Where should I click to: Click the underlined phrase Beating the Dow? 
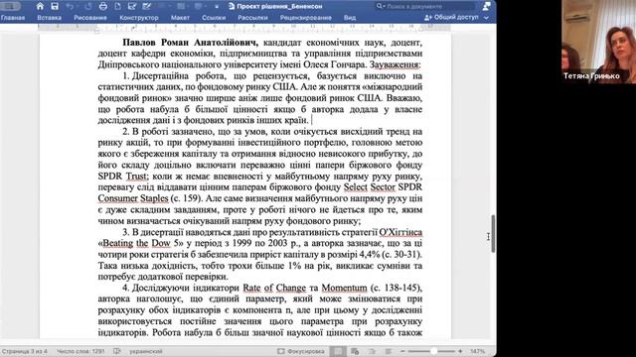tap(136, 243)
